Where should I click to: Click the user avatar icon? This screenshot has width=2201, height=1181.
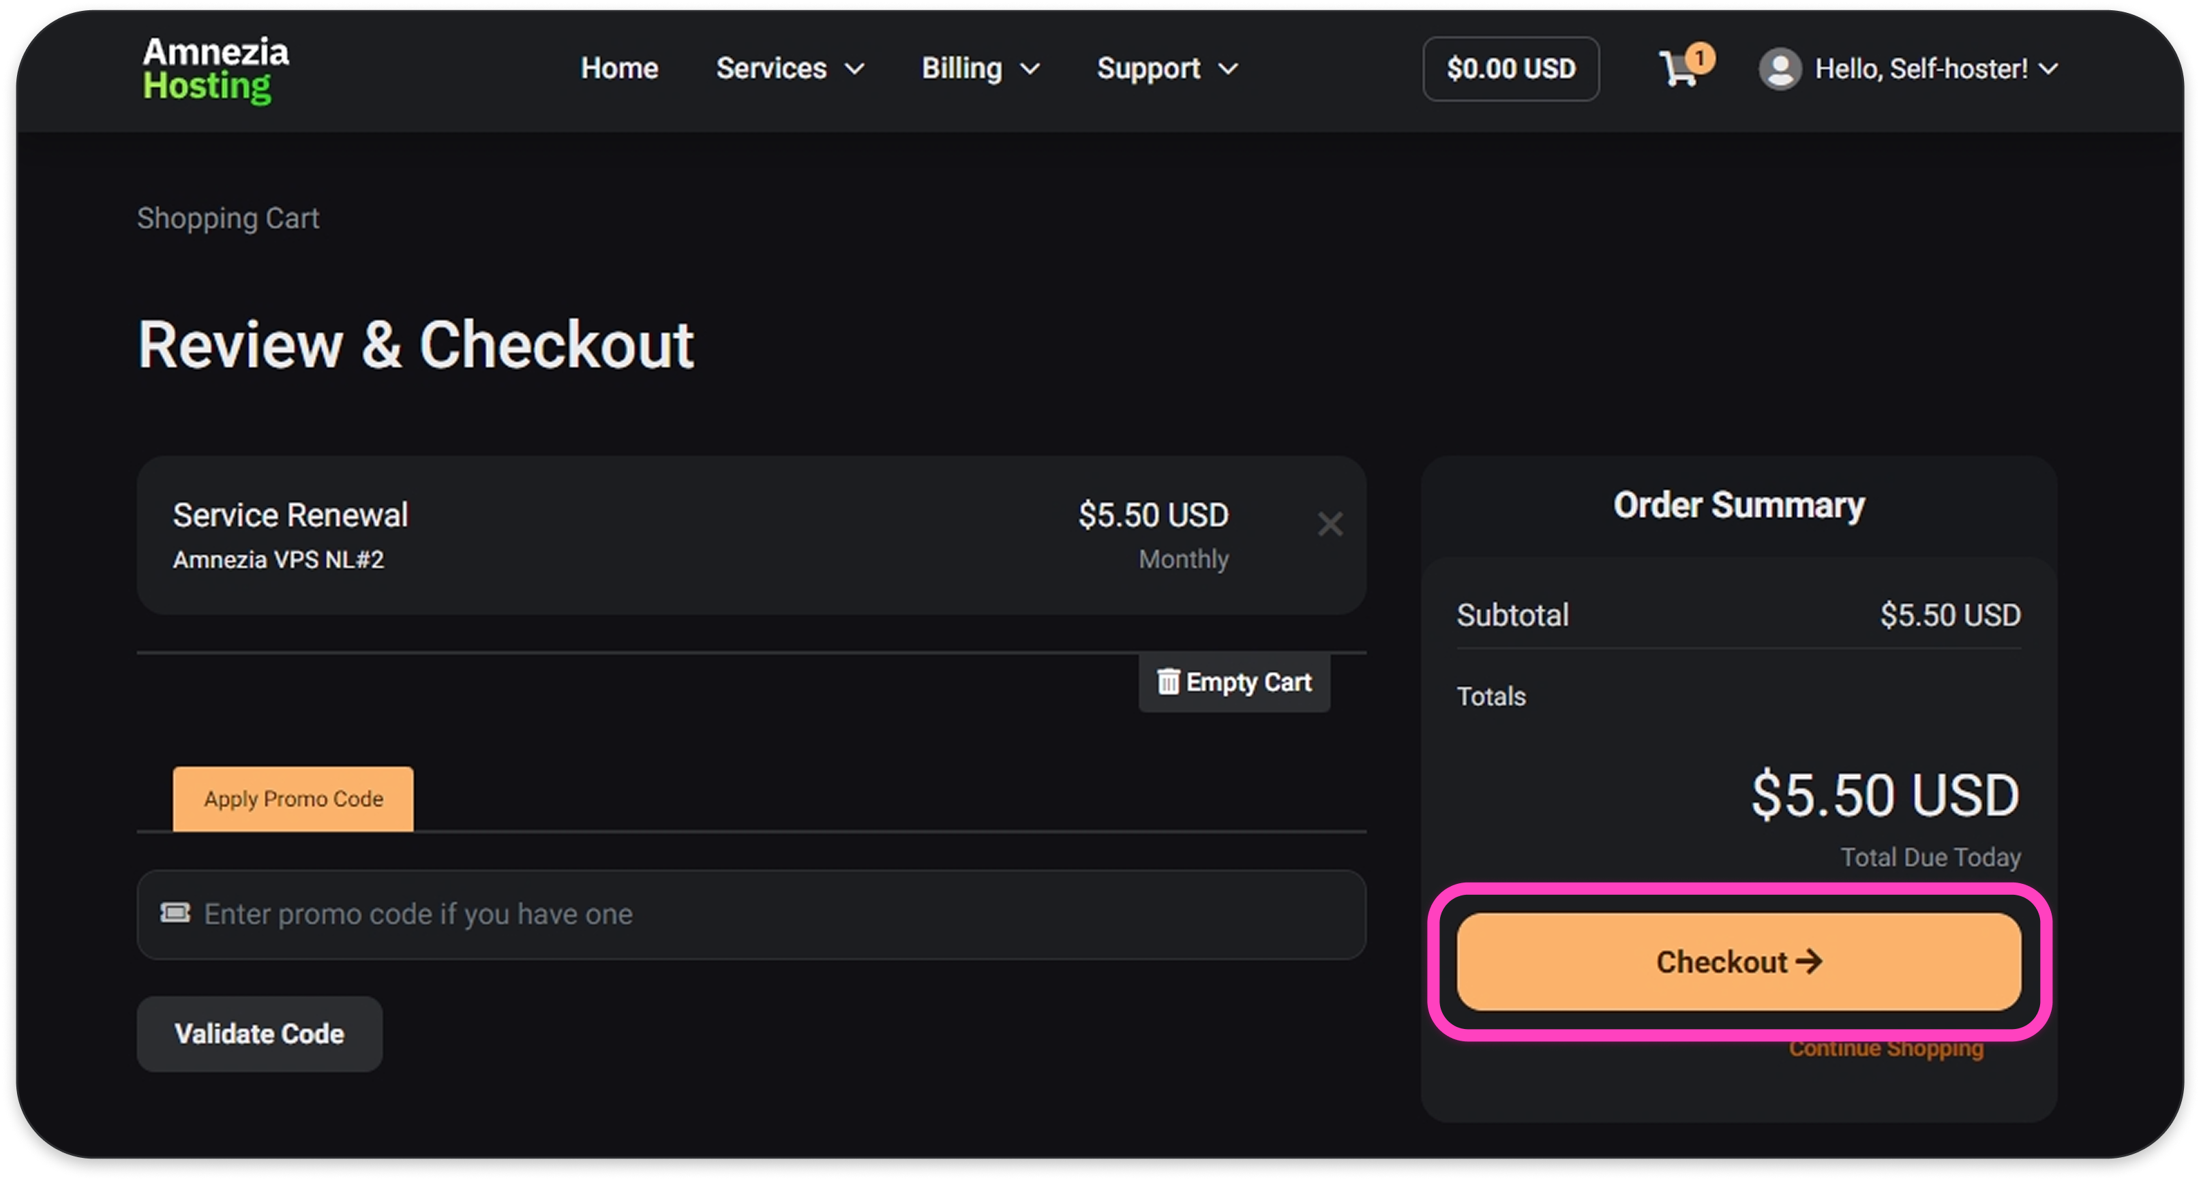pos(1780,69)
